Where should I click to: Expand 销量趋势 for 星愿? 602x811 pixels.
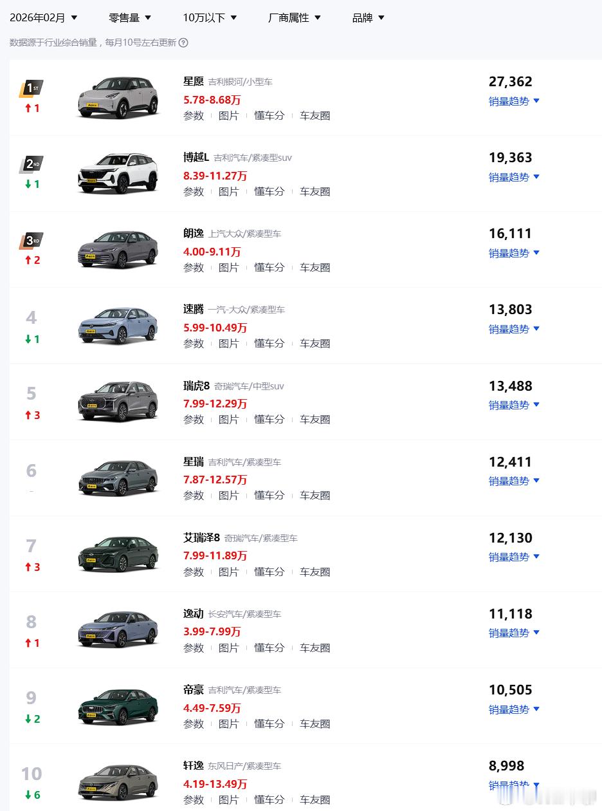point(514,101)
